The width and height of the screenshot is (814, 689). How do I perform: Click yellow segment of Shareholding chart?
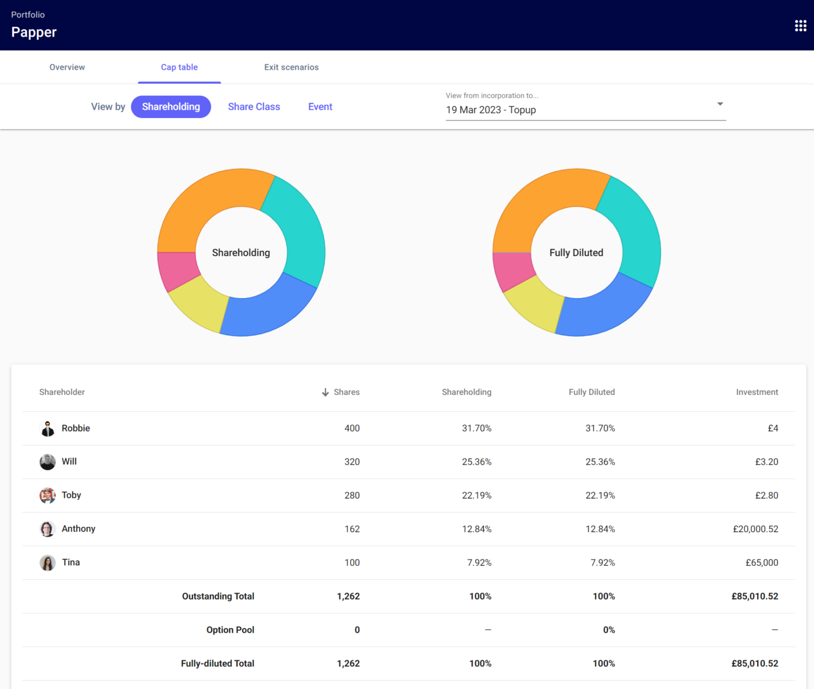coord(201,303)
